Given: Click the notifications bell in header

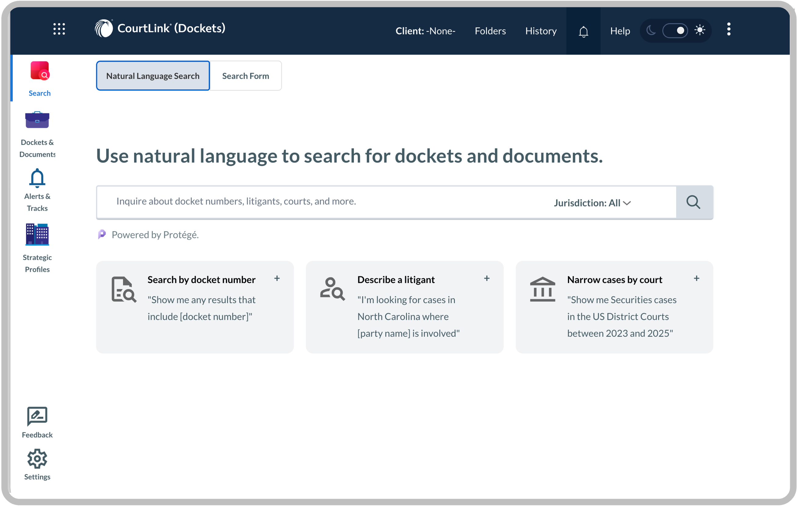Looking at the screenshot, I should [583, 32].
